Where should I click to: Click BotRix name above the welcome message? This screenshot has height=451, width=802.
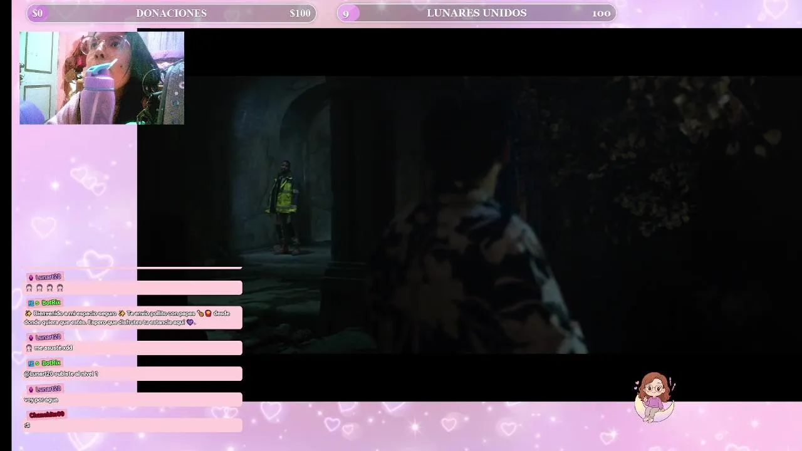point(51,303)
